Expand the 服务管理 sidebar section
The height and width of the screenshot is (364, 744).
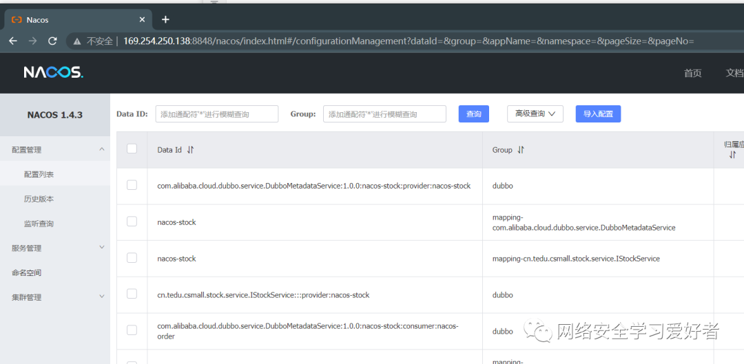pos(101,248)
